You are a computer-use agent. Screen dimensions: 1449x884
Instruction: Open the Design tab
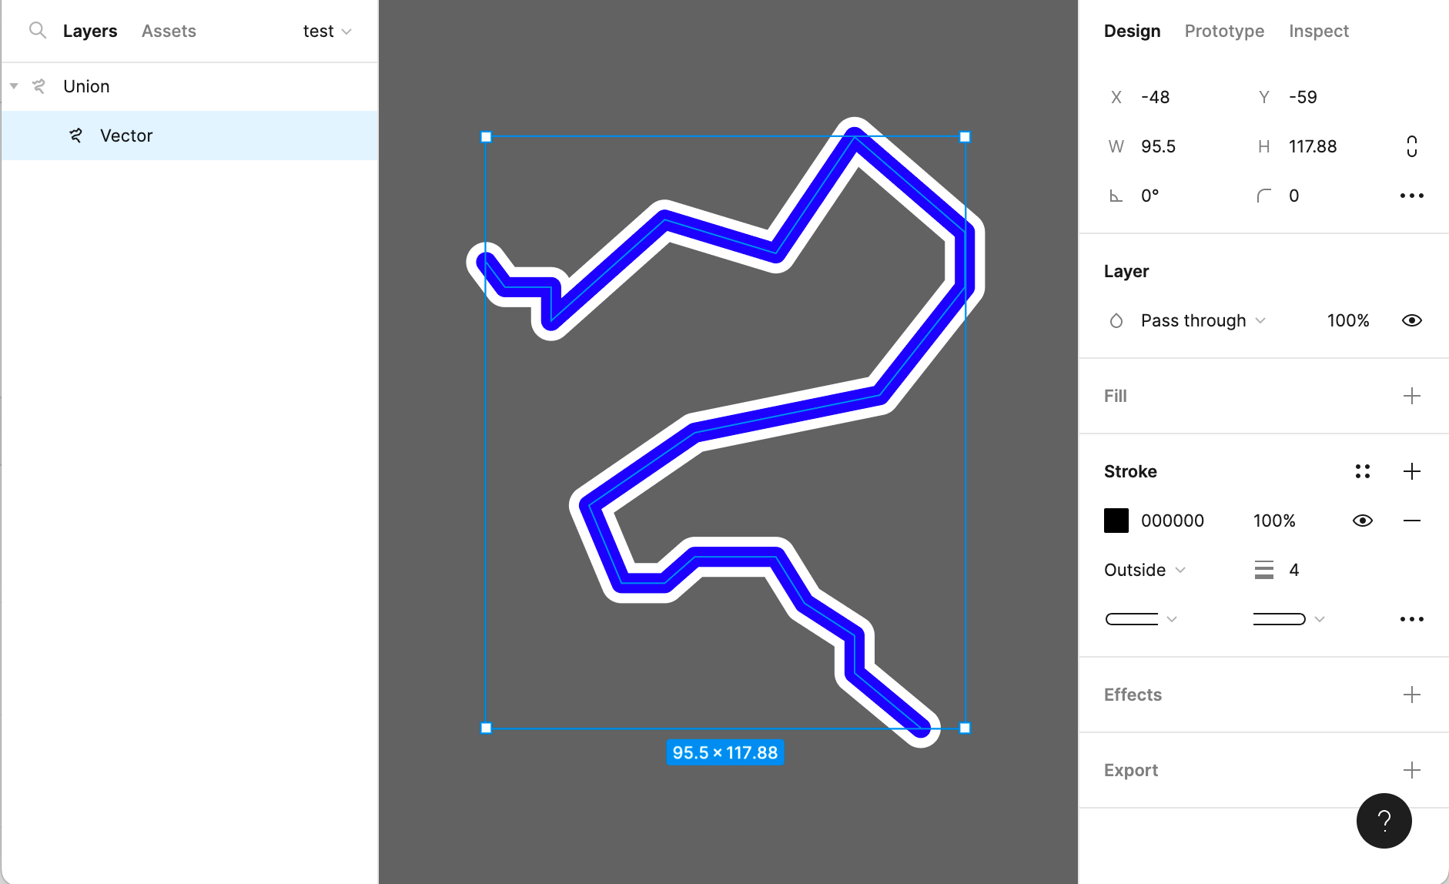click(1132, 31)
